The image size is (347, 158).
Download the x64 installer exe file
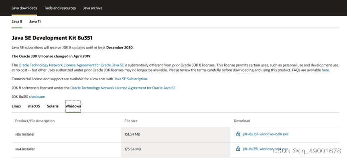tap(265, 149)
